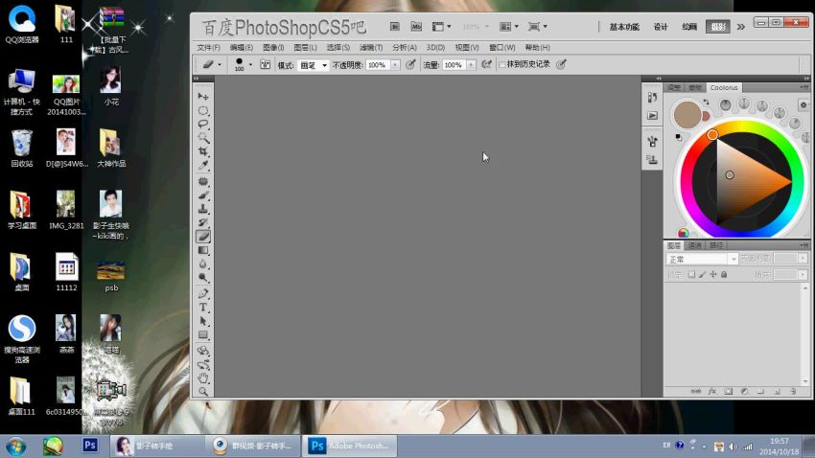The image size is (815, 458).
Task: Toggle tablet pressure for opacity
Action: 410,65
